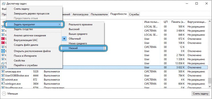Click PID 3604 cell
The width and height of the screenshot is (212, 99).
36,84
